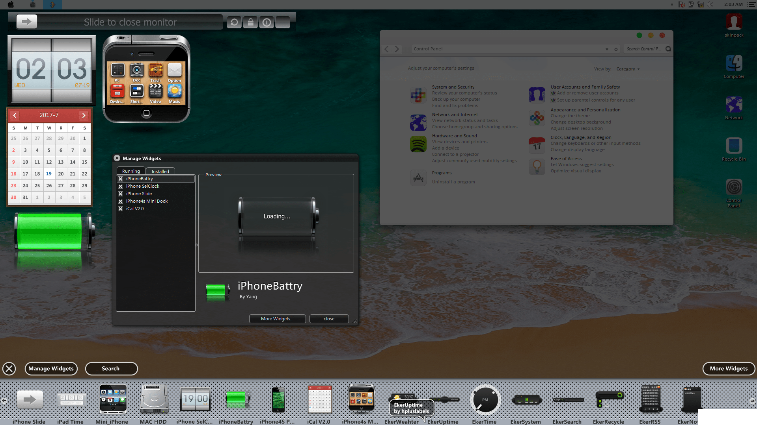Uncheck the iPhoneBattry running widget

click(x=121, y=179)
